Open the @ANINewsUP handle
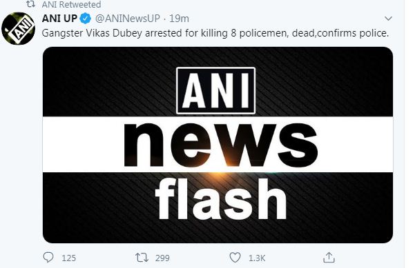 tap(128, 19)
